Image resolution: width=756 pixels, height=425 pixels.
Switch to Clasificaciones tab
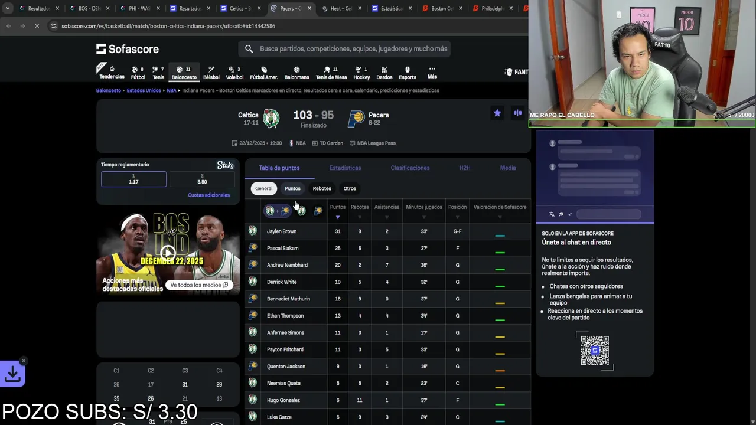click(x=410, y=168)
